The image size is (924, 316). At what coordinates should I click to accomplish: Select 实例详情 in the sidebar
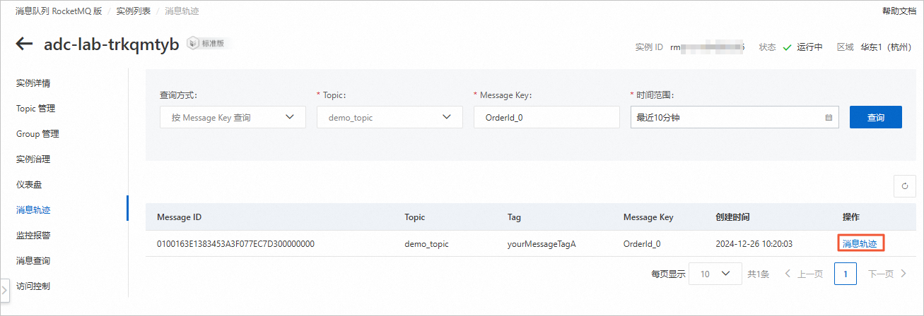33,83
